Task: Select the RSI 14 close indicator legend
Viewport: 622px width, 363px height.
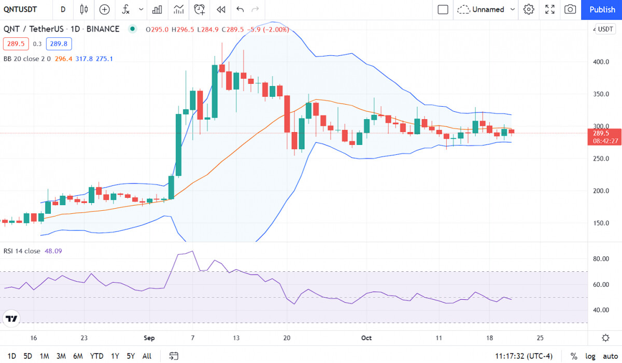Action: tap(21, 251)
